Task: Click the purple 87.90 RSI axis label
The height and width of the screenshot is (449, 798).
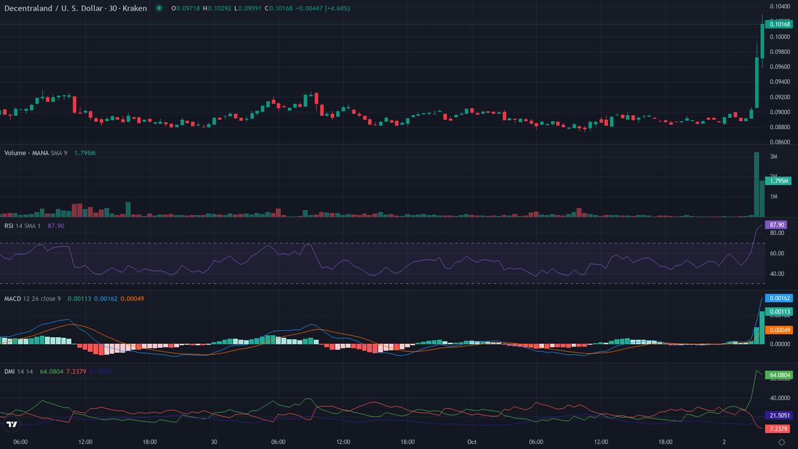Action: pyautogui.click(x=777, y=225)
